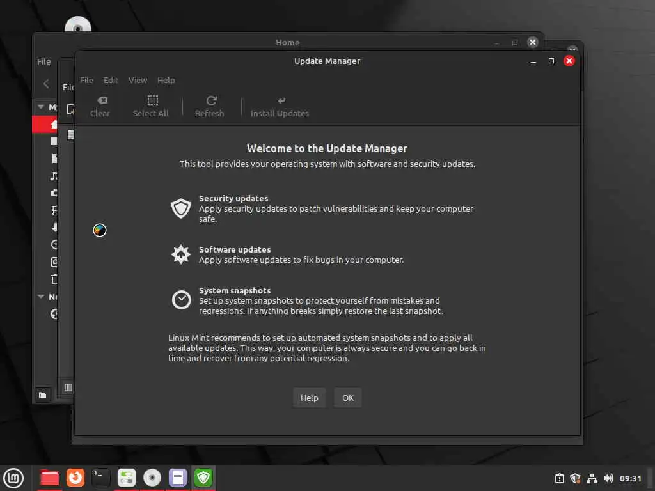Open Network globe in Home sidebar
This screenshot has width=655, height=491.
pos(54,314)
